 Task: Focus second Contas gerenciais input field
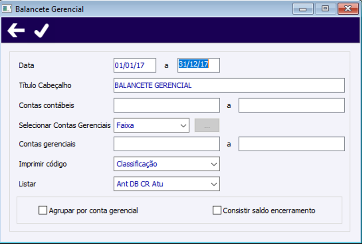pyautogui.click(x=292, y=144)
